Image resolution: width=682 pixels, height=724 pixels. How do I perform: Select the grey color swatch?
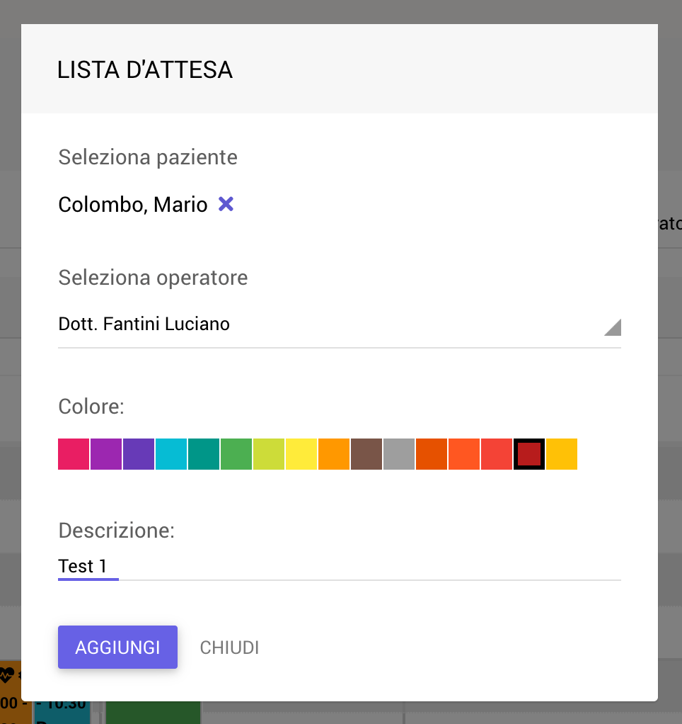tap(399, 454)
